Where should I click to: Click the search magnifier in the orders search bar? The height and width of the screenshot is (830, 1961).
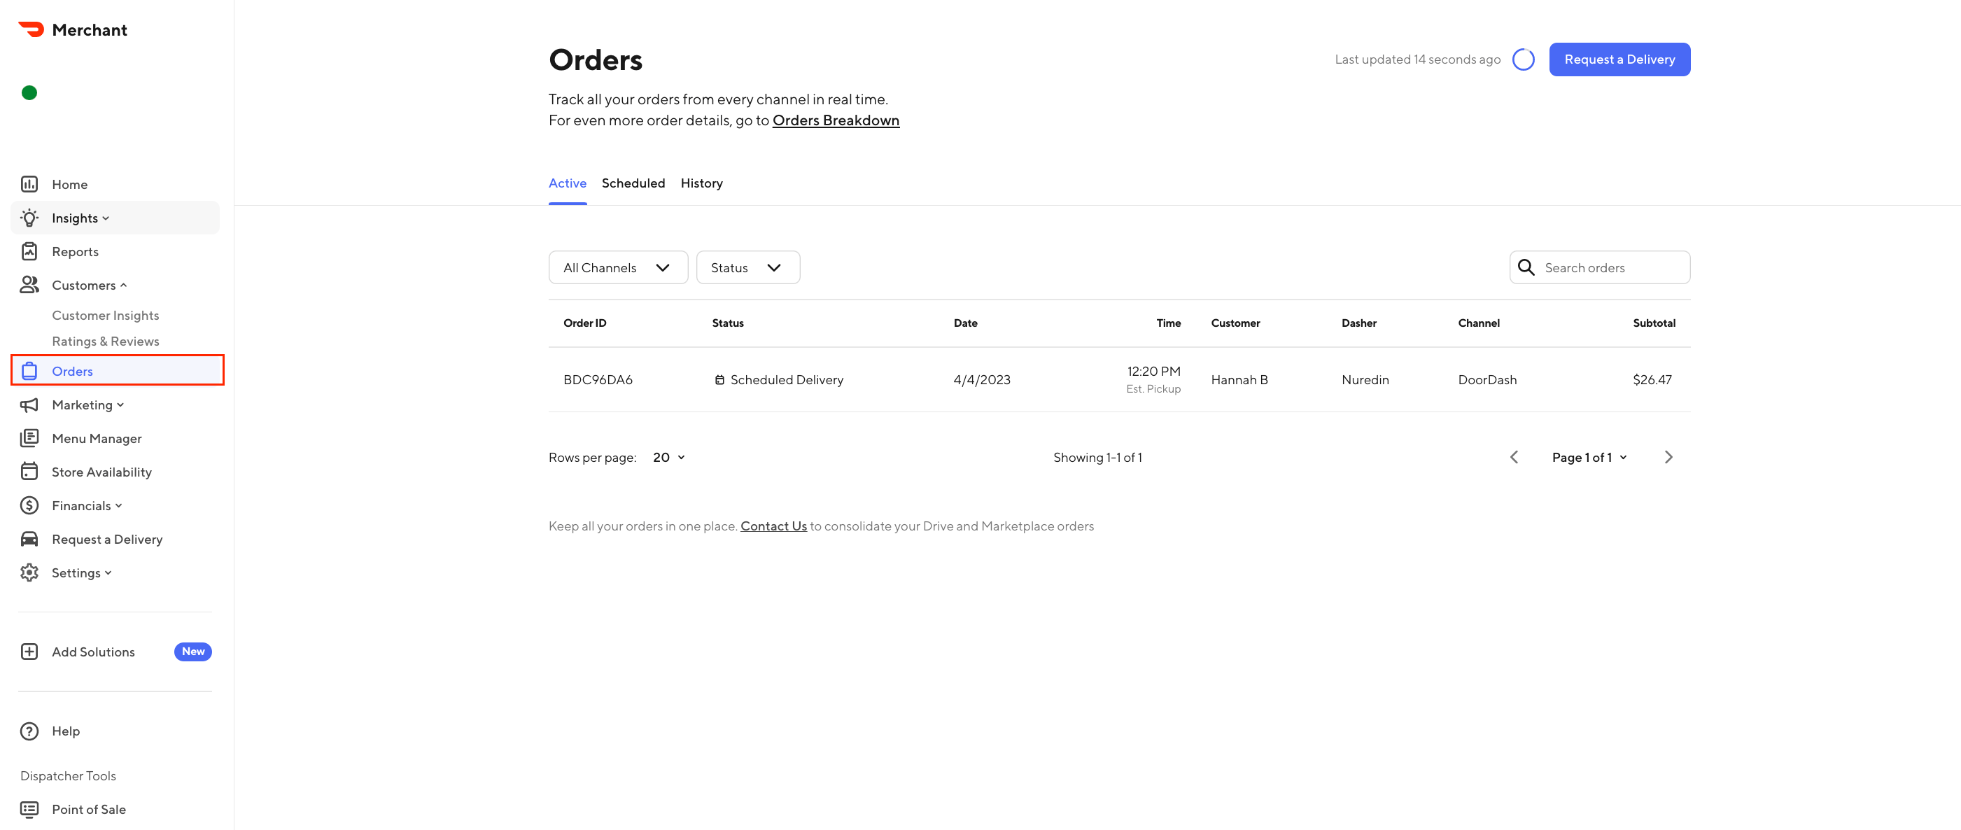coord(1526,267)
